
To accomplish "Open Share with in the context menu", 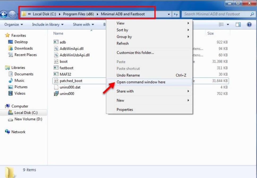I will point(149,91).
